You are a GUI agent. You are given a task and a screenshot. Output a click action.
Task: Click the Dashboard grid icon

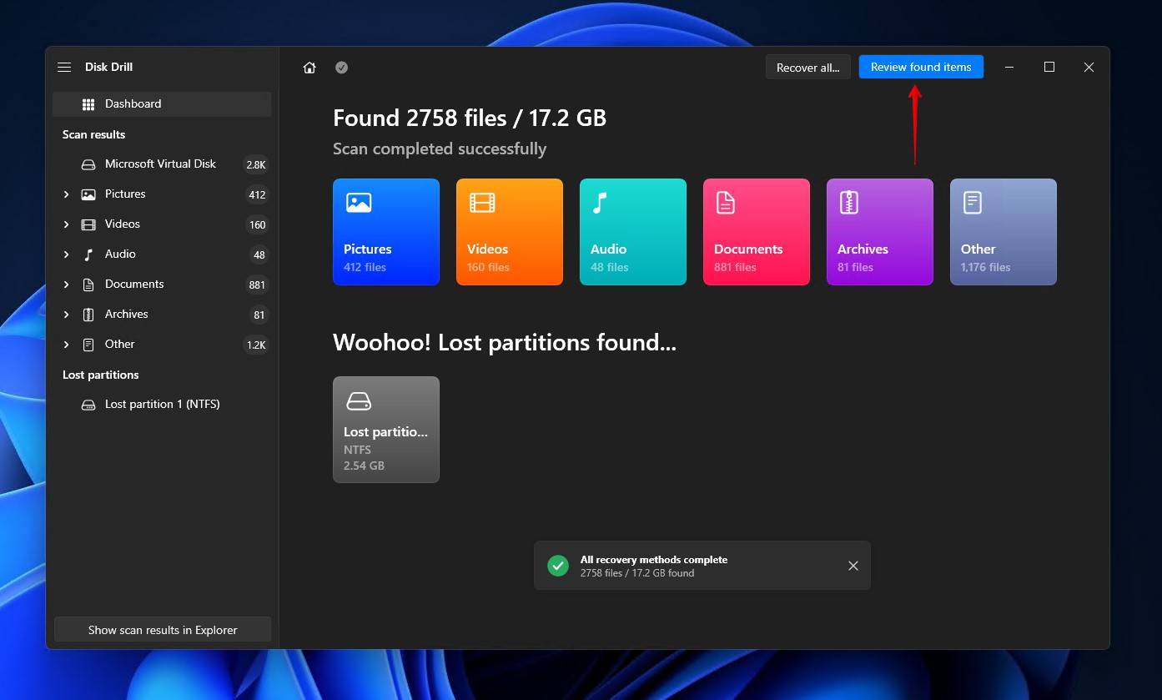[x=88, y=104]
